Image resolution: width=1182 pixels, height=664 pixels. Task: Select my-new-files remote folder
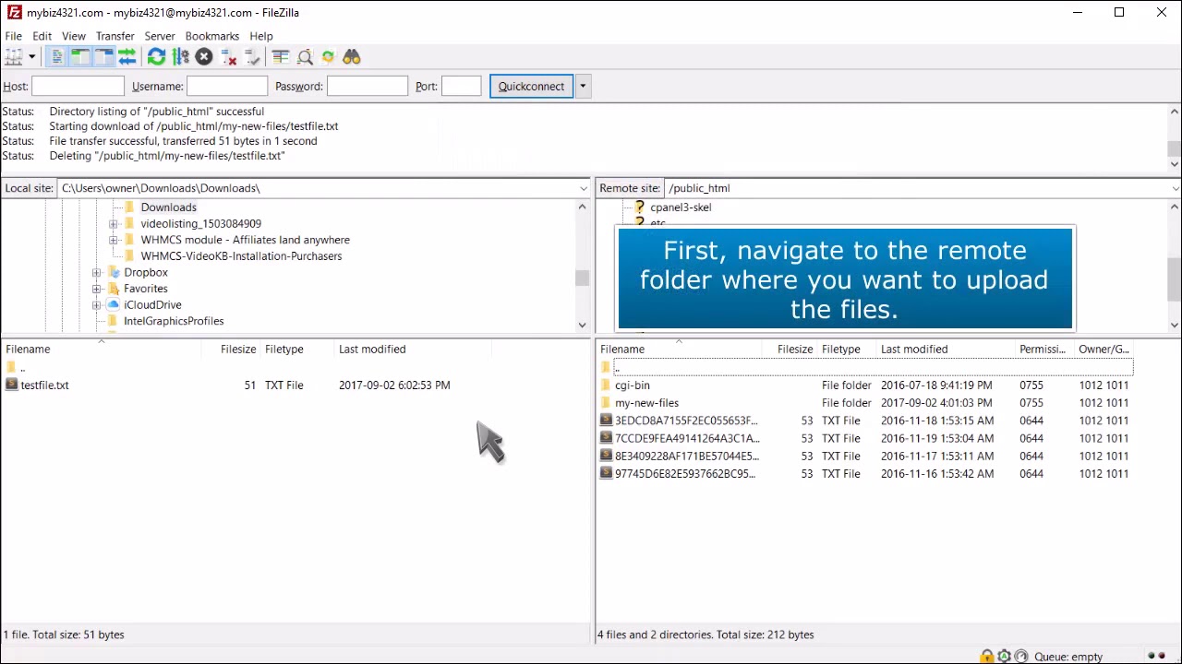coord(646,403)
